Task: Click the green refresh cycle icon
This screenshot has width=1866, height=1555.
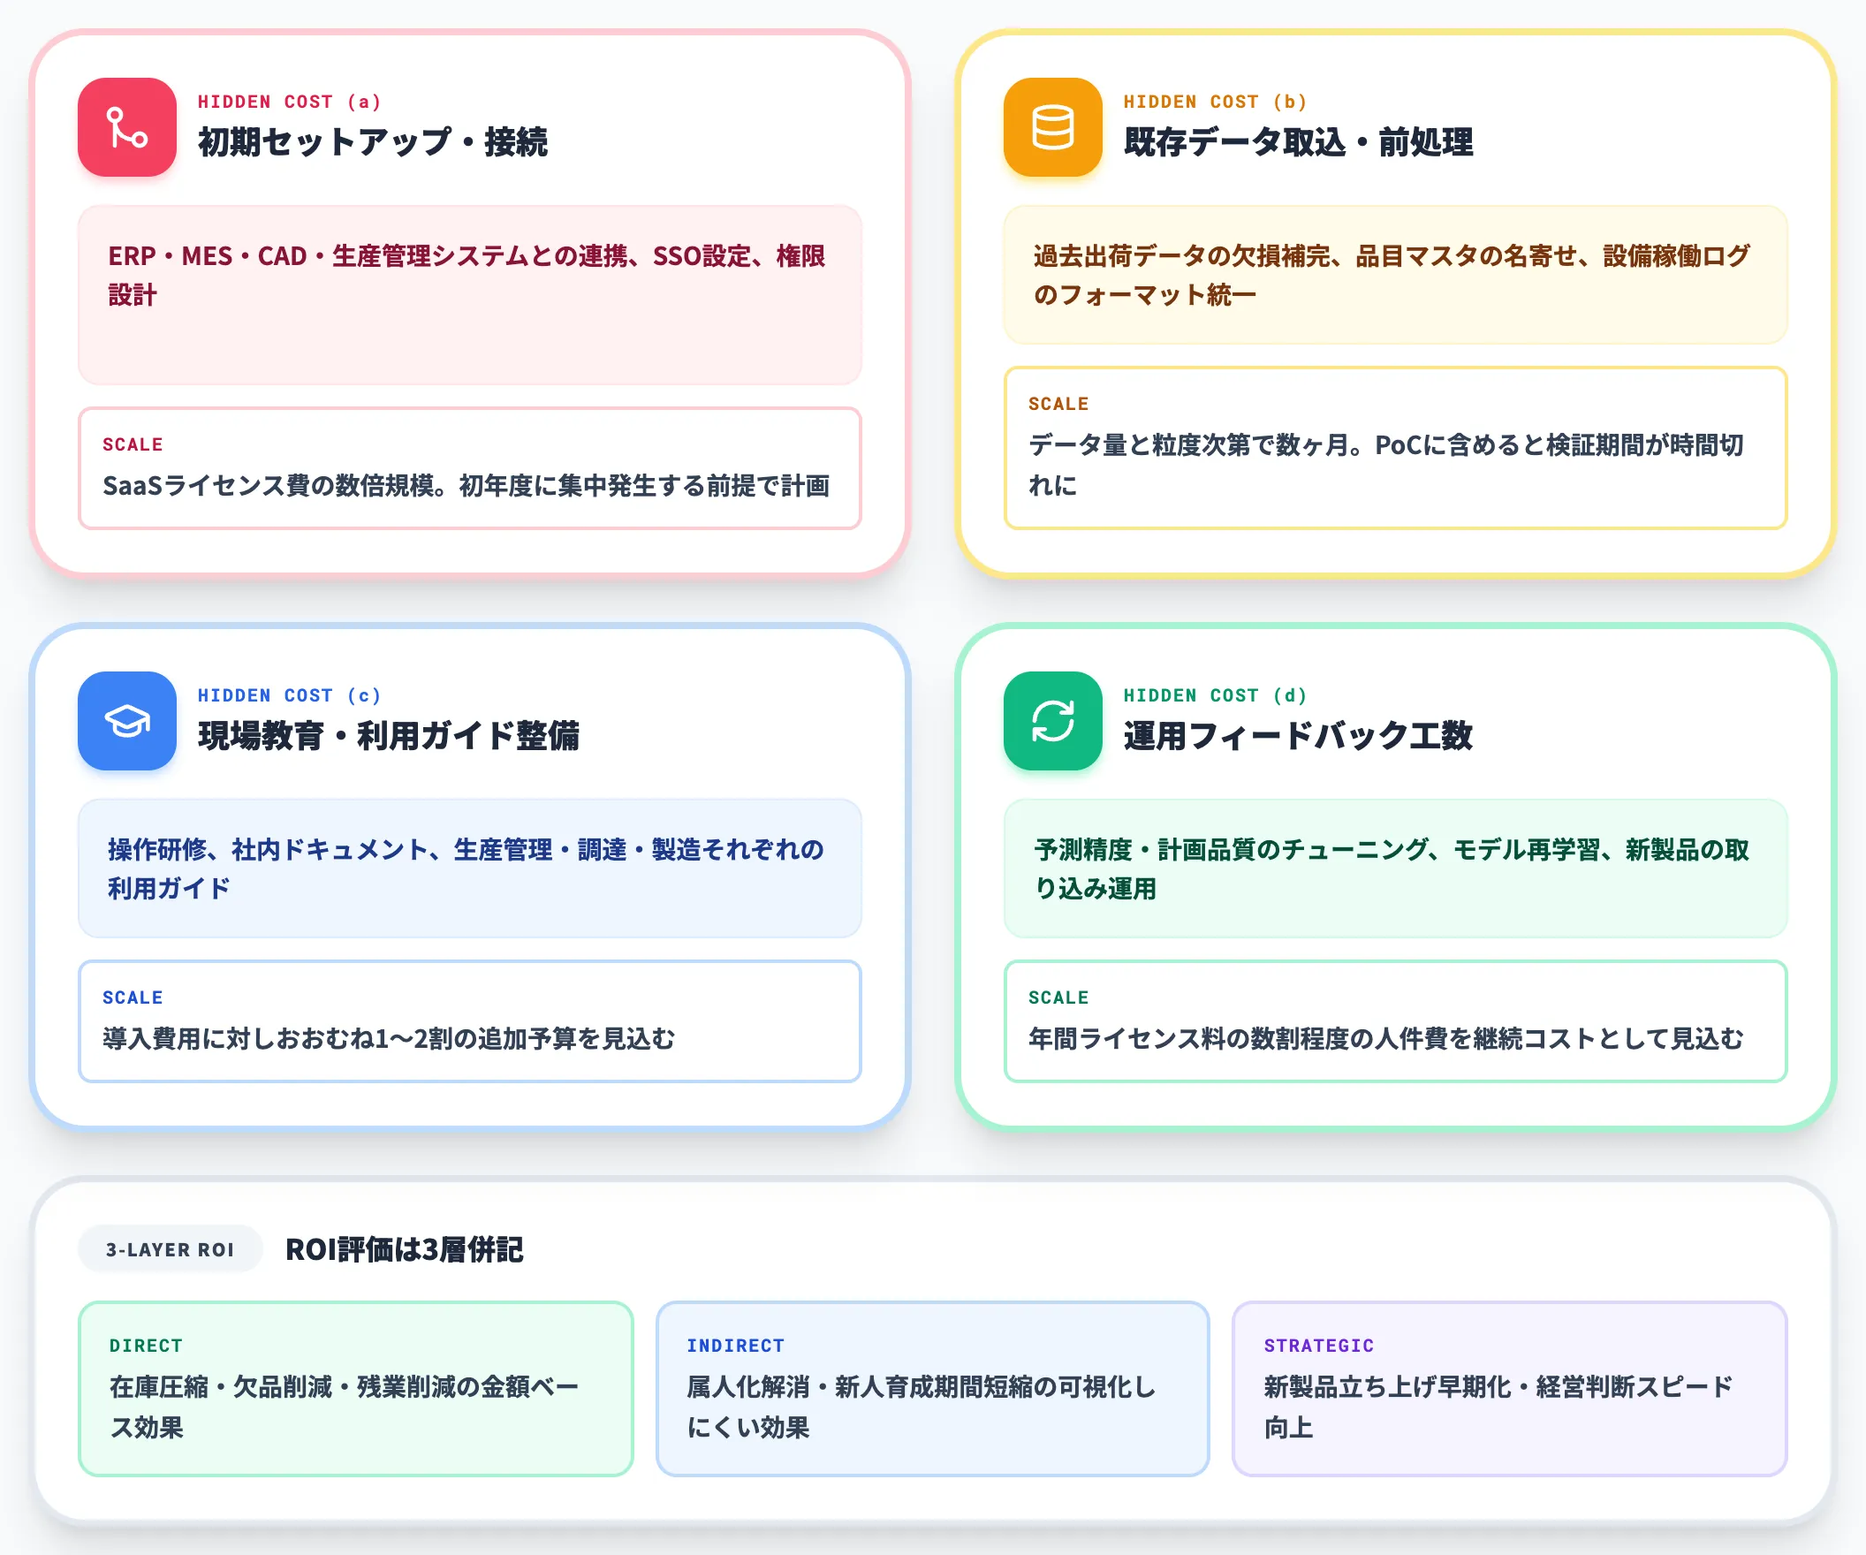Action: pos(1053,721)
